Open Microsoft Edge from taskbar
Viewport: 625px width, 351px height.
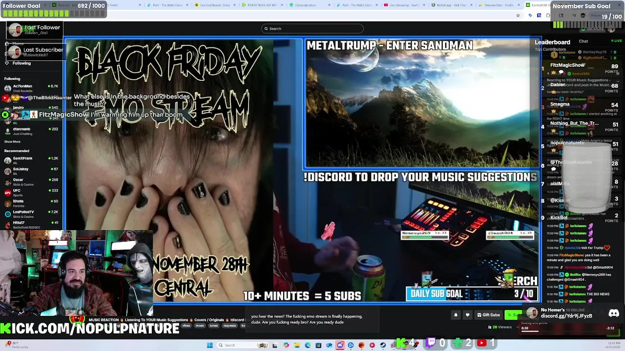pos(308,345)
